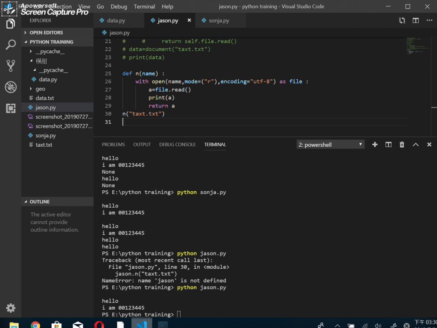Open the Terminal menu

click(x=144, y=6)
